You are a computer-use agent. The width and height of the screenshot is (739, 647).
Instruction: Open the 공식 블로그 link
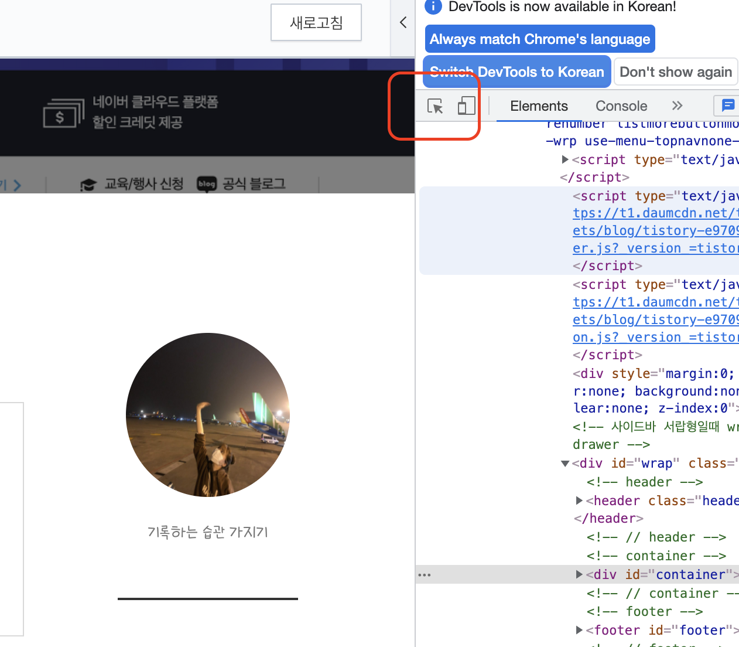point(254,184)
